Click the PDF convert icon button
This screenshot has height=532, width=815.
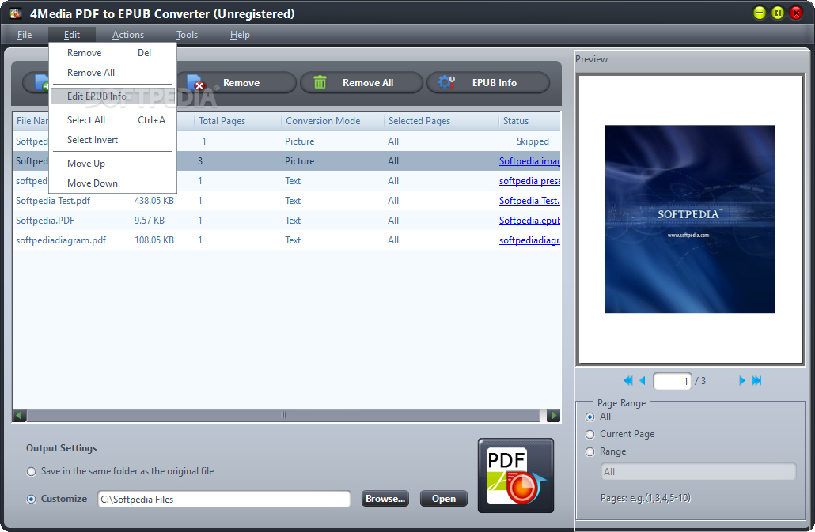516,475
